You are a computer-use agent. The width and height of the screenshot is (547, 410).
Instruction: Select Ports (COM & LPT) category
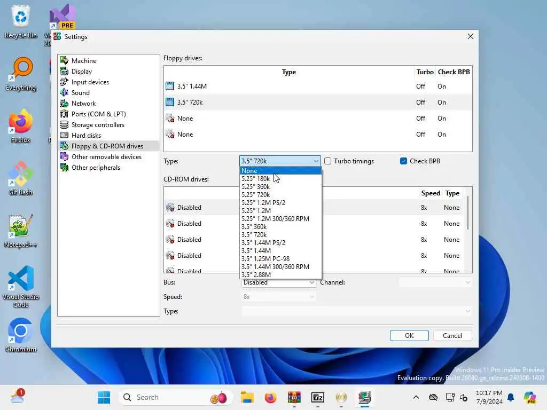[x=108, y=114]
